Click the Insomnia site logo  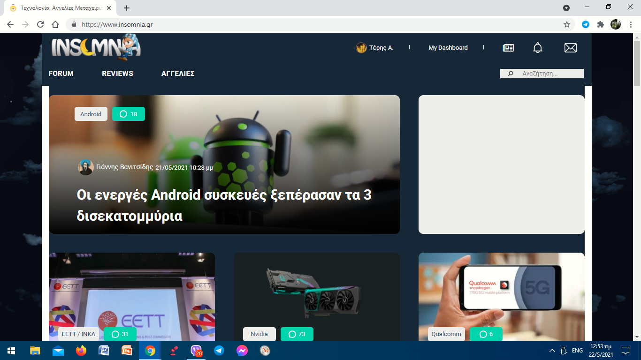(96, 48)
